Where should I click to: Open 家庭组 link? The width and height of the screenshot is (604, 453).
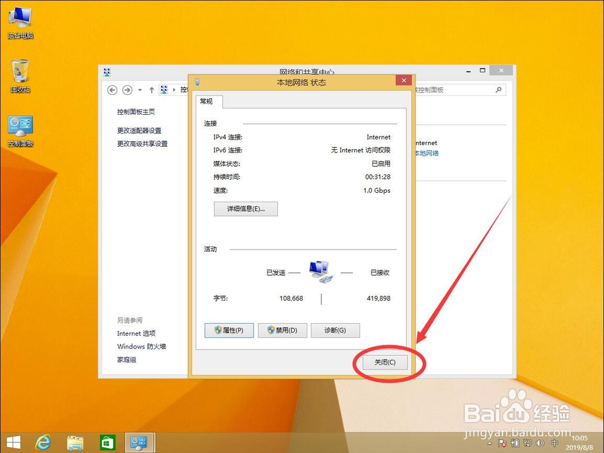pos(126,359)
